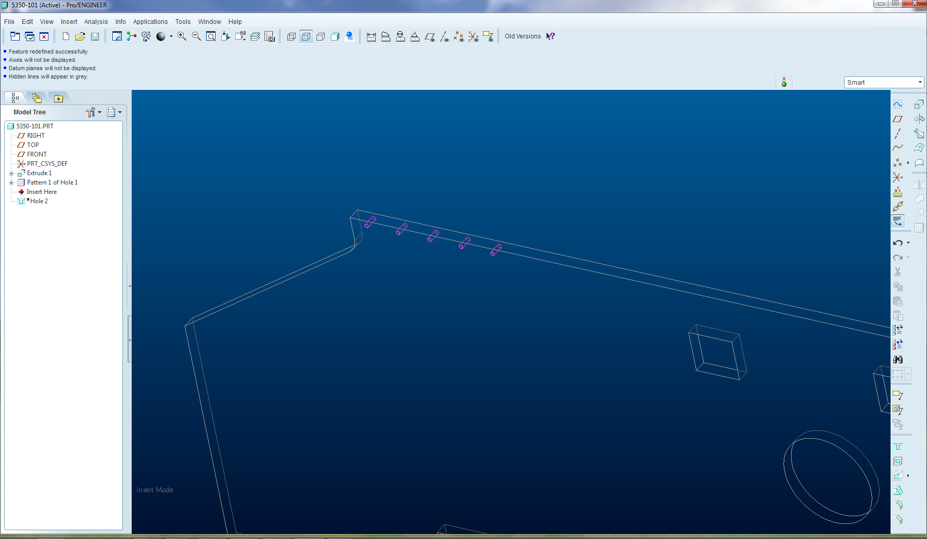The width and height of the screenshot is (927, 539).
Task: Toggle annotation element display
Action: (488, 36)
